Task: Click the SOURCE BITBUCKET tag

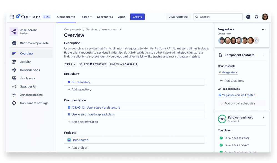Action: point(93,64)
